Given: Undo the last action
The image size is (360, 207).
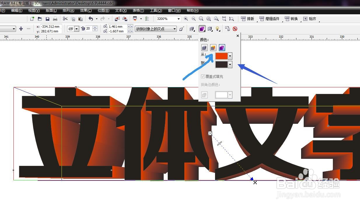Looking at the screenshot, I should [91, 19].
